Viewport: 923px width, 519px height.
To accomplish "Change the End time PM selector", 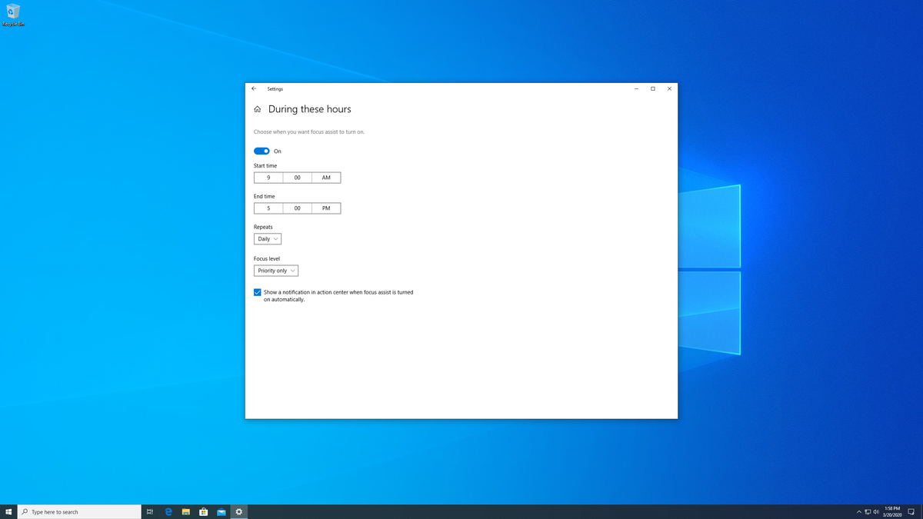I will [x=326, y=208].
